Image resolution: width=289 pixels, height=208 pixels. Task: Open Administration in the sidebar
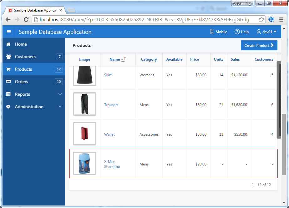(x=34, y=107)
